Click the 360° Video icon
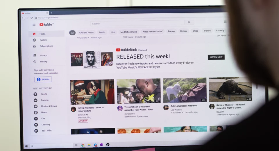279x151 pixels. [36, 131]
